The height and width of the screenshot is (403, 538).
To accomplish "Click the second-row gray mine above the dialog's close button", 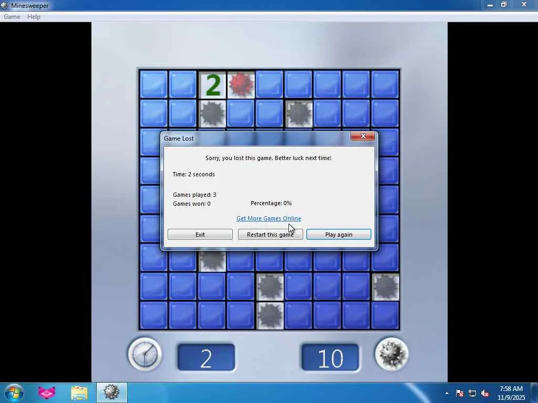I will tap(298, 113).
